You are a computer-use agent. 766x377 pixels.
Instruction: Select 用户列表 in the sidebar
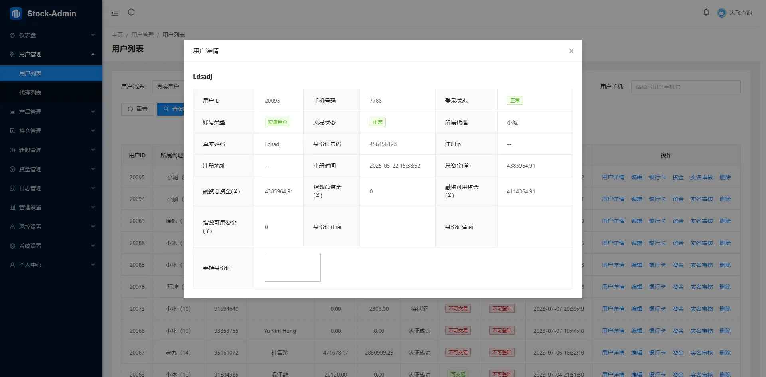[x=30, y=73]
